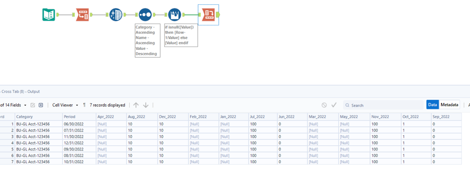Click the Sort annotation box

pyautogui.click(x=147, y=40)
